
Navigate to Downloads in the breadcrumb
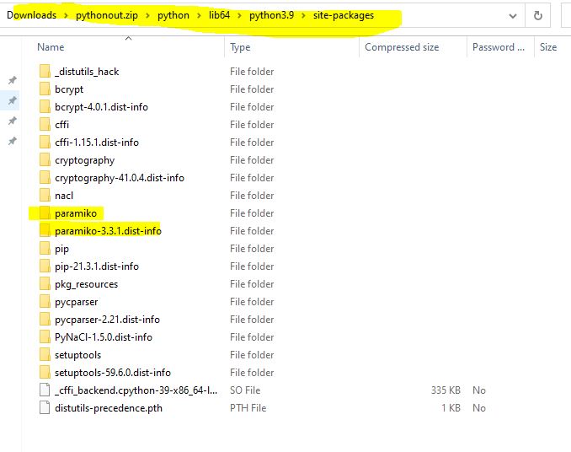point(32,15)
